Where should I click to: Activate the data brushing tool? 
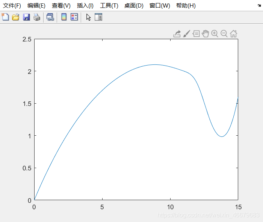(186, 34)
